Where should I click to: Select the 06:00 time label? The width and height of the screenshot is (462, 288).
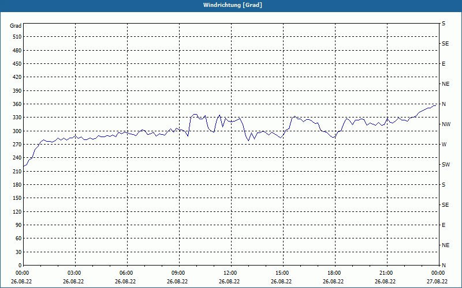tap(126, 273)
